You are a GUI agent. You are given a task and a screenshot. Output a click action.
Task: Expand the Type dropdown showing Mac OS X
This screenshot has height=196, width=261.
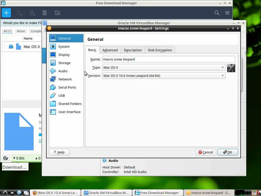164,67
